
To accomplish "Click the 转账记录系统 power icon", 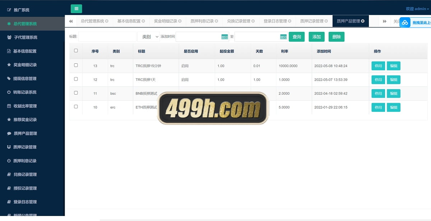I will point(9,92).
